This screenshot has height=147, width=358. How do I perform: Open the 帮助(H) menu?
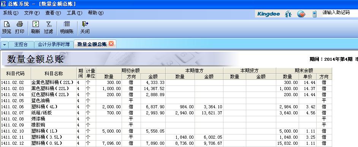96,13
